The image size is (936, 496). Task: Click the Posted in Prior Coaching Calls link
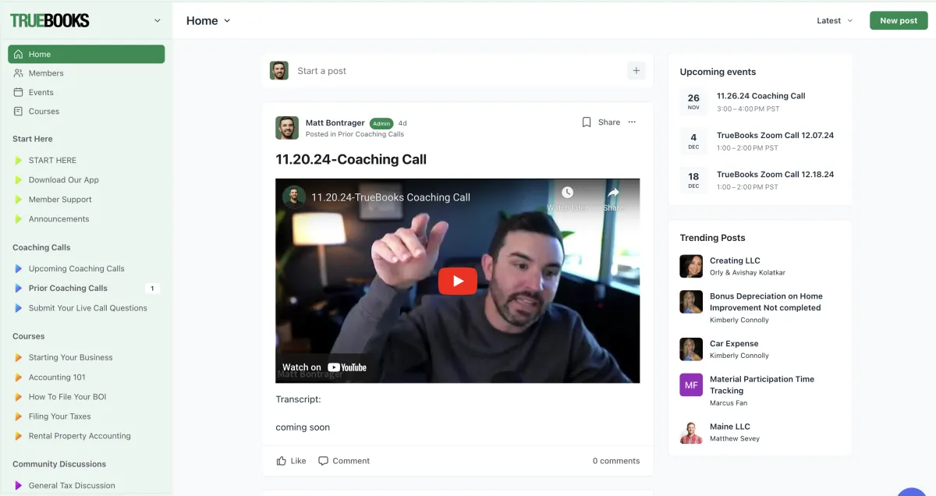pos(355,134)
